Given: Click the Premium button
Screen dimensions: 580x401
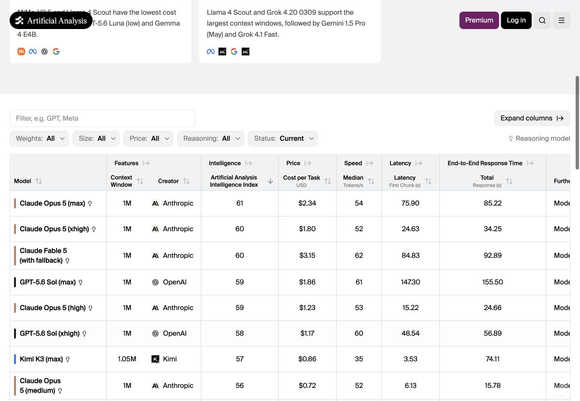Looking at the screenshot, I should coord(479,20).
